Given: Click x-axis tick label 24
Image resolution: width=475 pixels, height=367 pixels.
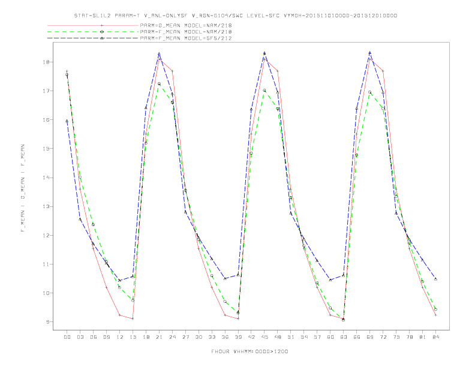Looking at the screenshot, I should (172, 337).
